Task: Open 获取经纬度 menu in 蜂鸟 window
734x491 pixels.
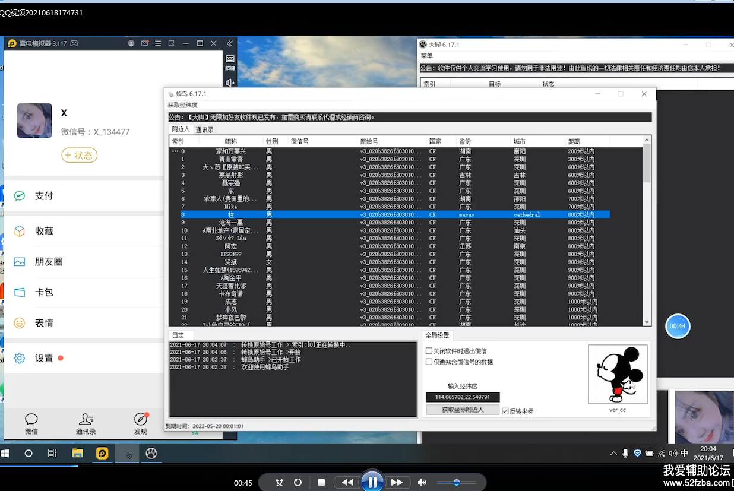Action: coord(183,105)
